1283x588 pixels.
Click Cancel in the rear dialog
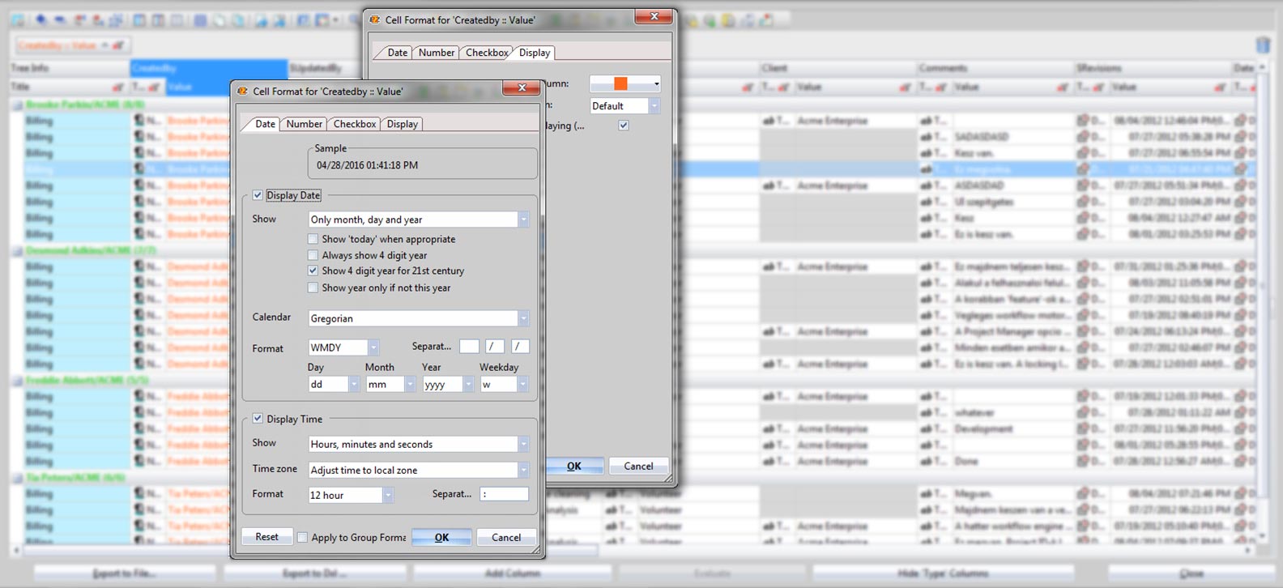tap(638, 466)
